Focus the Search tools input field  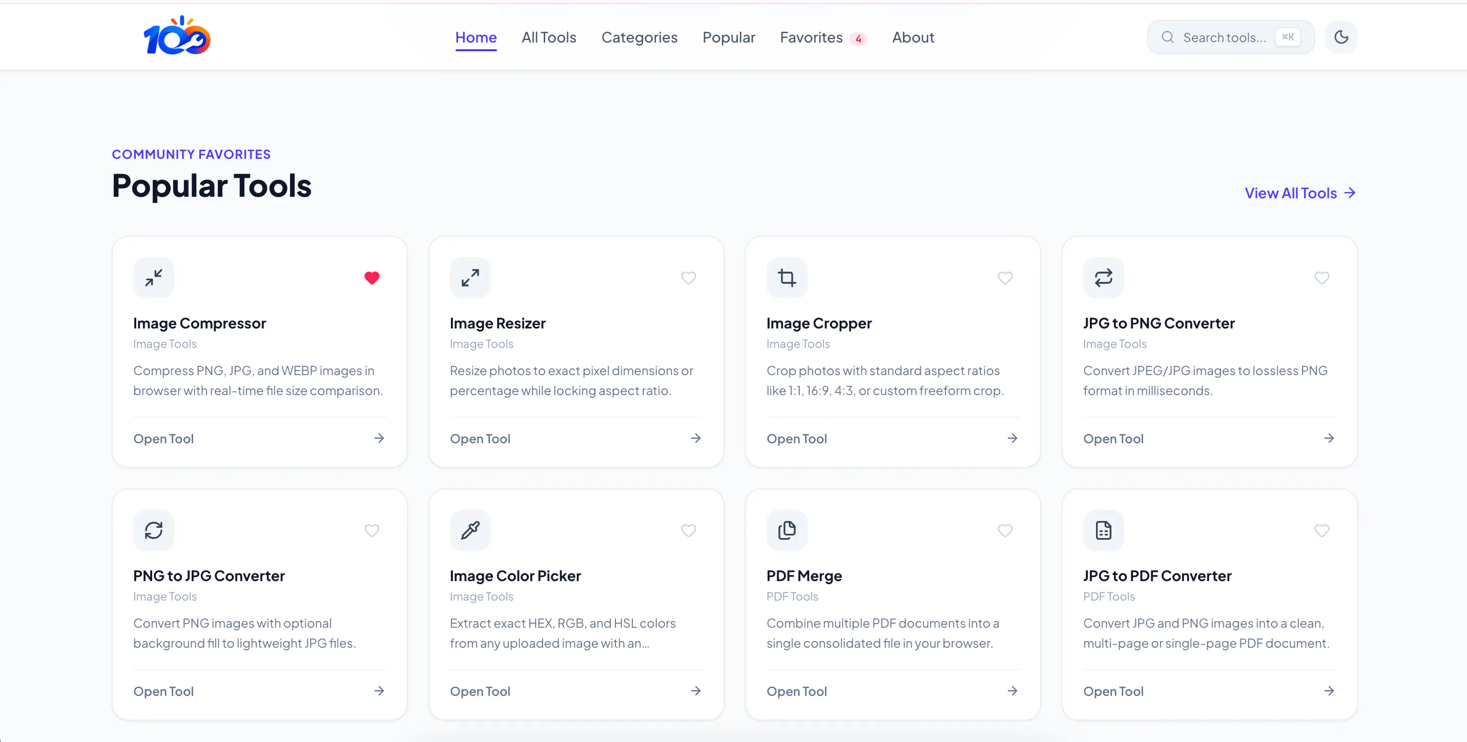1231,37
